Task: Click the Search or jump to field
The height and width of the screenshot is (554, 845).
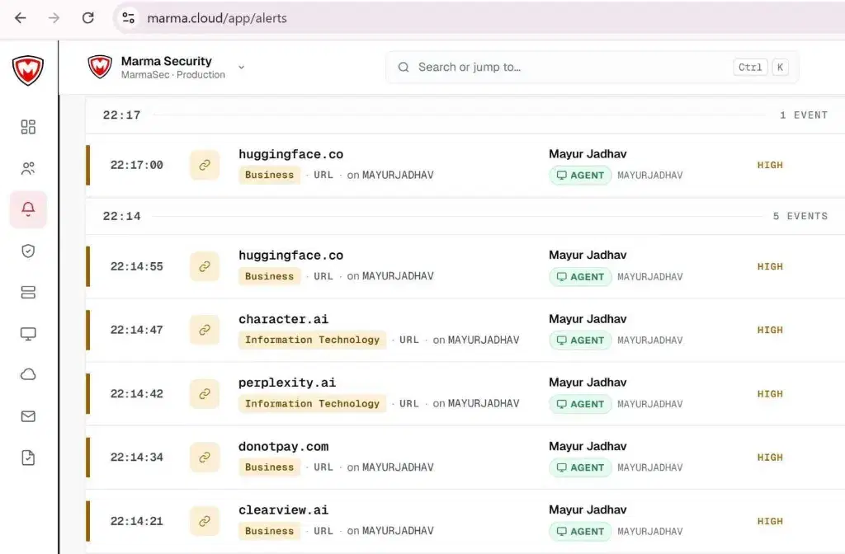Action: pyautogui.click(x=592, y=68)
